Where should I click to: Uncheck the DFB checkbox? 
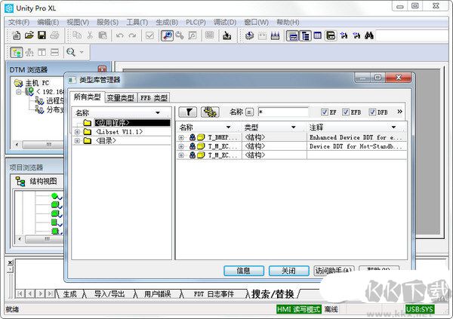click(x=371, y=112)
